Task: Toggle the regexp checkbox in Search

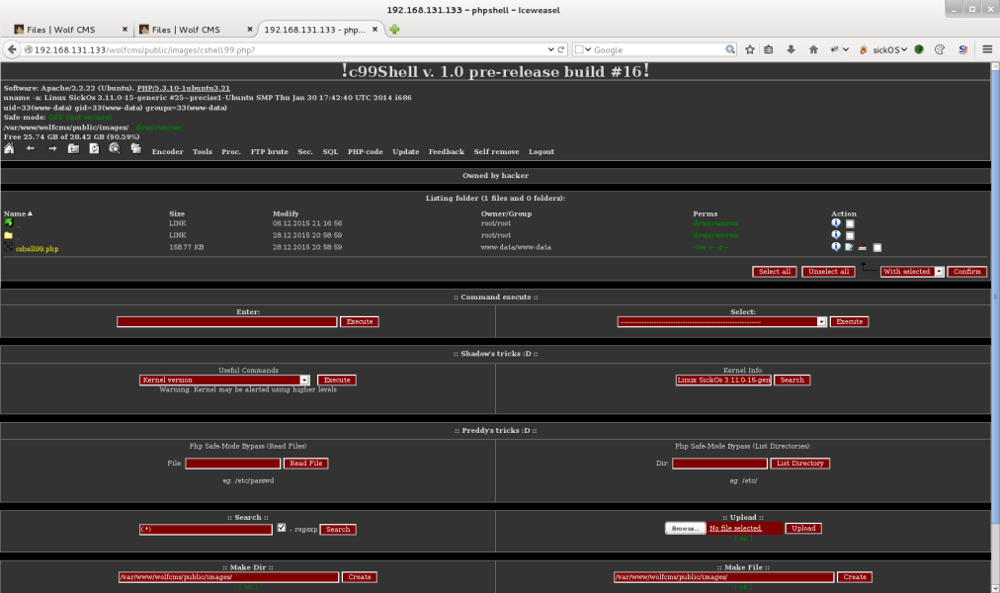Action: click(x=282, y=528)
